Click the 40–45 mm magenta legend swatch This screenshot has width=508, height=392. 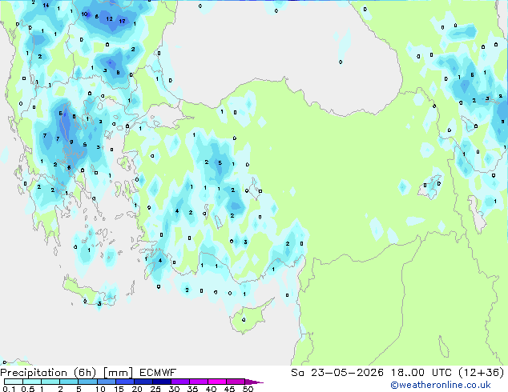coord(217,382)
